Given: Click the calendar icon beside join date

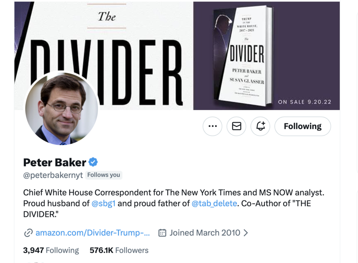Looking at the screenshot, I should (162, 233).
